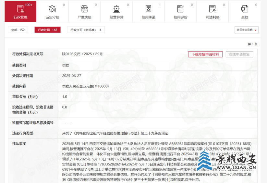Filter by 行政许可（新标准）4
267x183 pixels.
click(x=86, y=30)
